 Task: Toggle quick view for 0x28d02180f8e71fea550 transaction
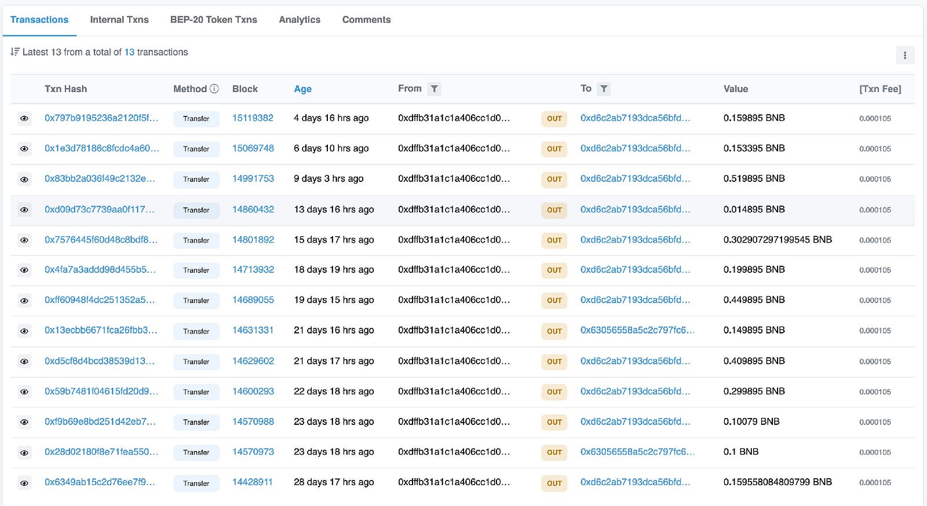click(x=24, y=453)
